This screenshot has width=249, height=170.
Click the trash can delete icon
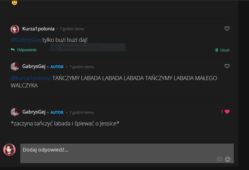(x=217, y=50)
